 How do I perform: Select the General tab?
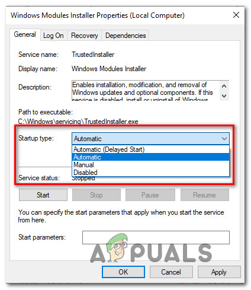(25, 34)
